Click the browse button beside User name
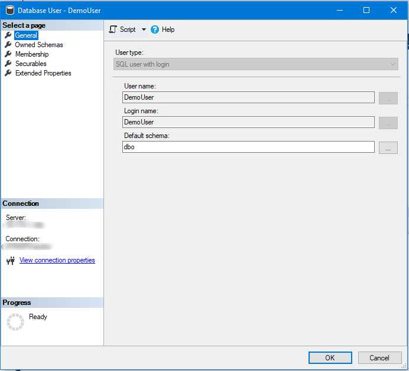Image resolution: width=409 pixels, height=371 pixels. click(x=388, y=98)
